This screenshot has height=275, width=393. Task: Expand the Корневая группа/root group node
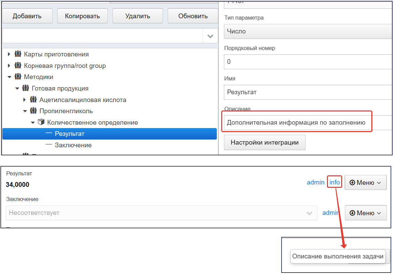(x=9, y=66)
